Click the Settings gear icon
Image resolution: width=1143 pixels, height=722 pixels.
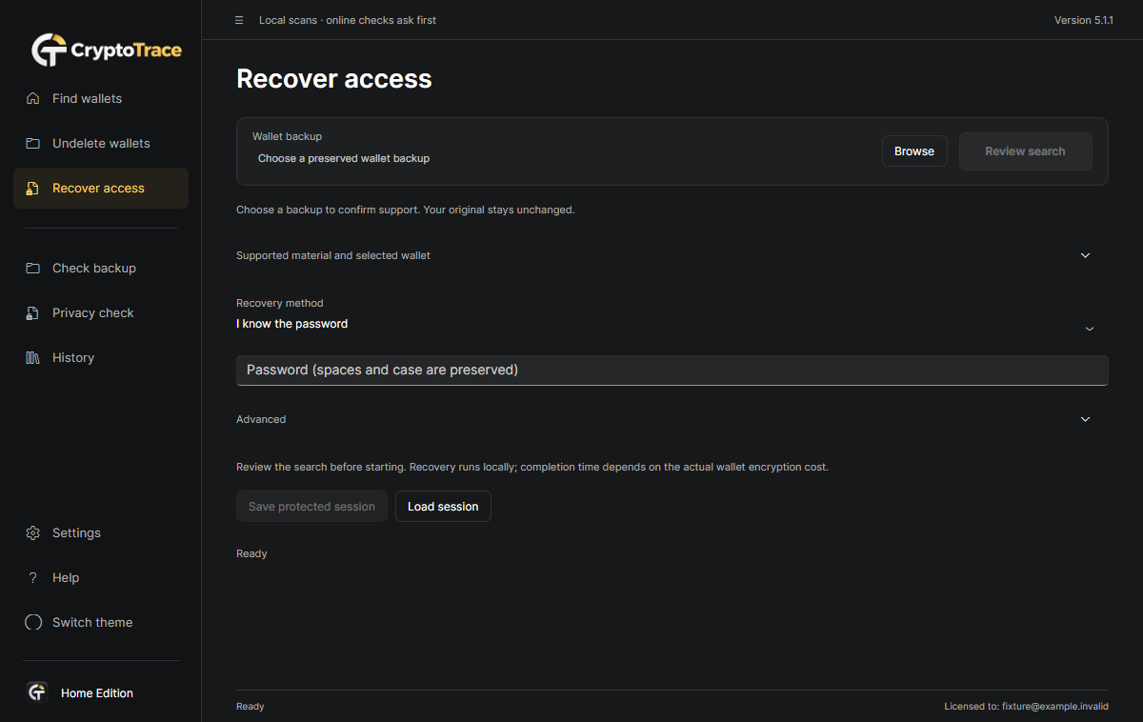pos(33,532)
